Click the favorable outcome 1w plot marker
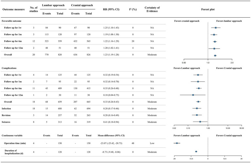Screen dimensions: 251x163 pyautogui.click(x=216, y=28)
